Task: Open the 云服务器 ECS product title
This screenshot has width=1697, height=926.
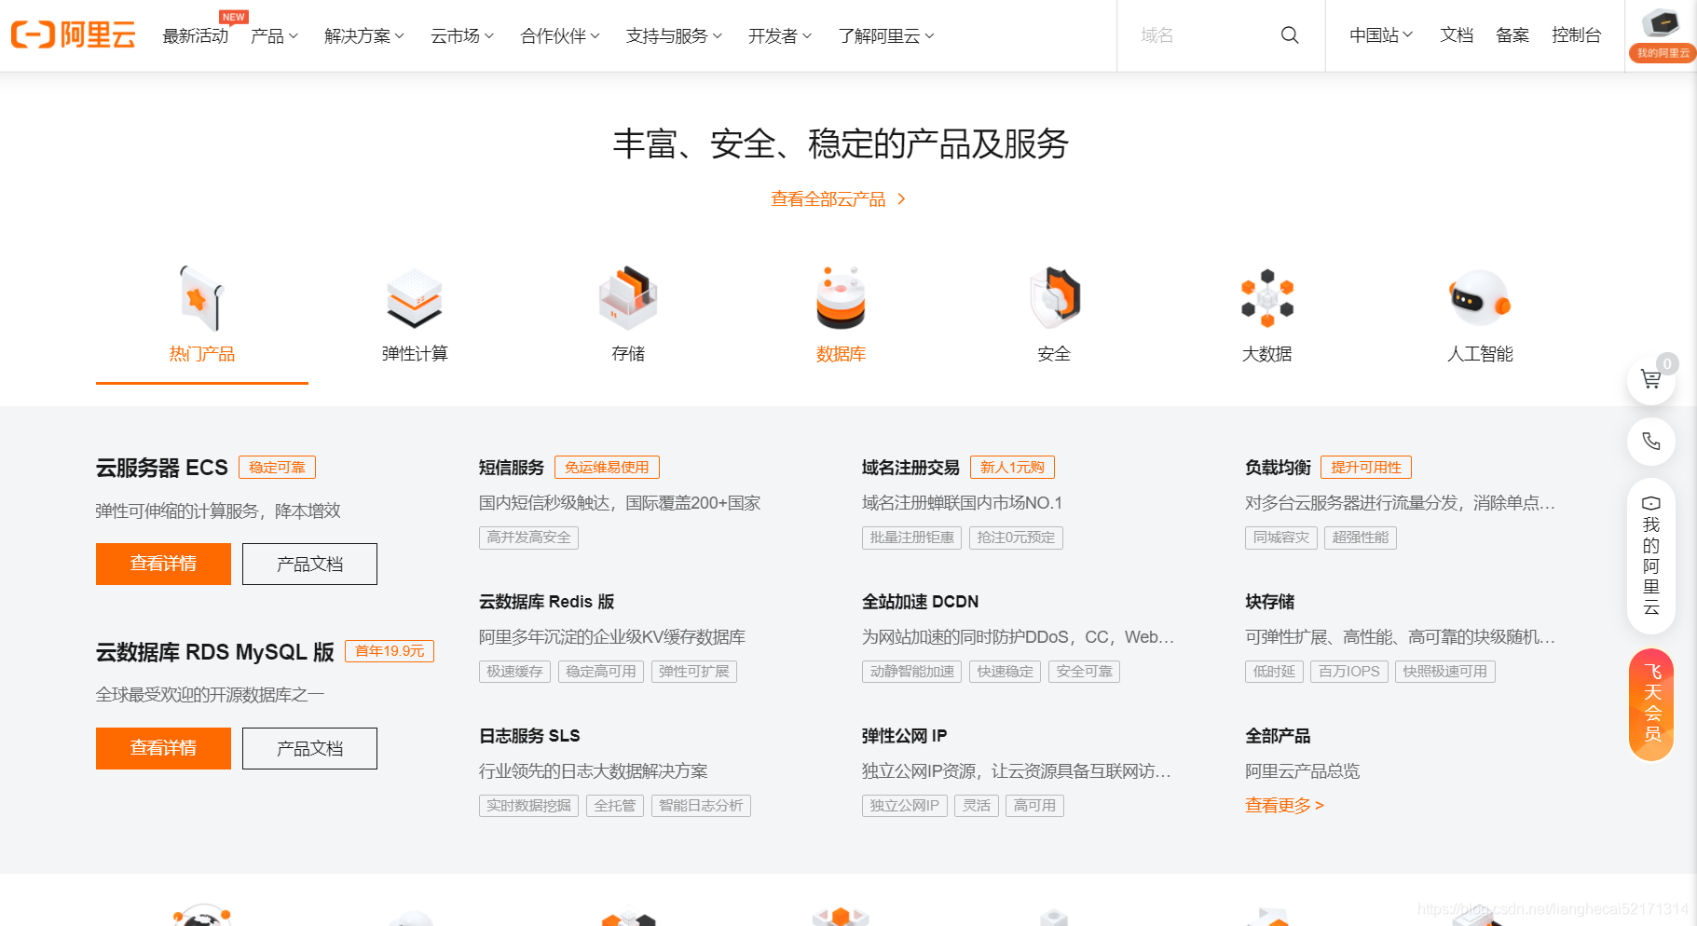Action: 162,468
